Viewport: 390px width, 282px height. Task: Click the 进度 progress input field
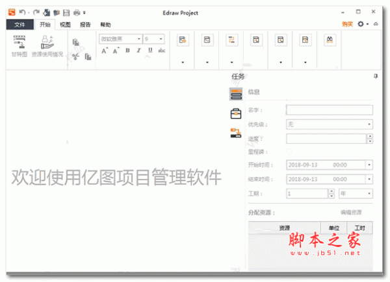(326, 139)
